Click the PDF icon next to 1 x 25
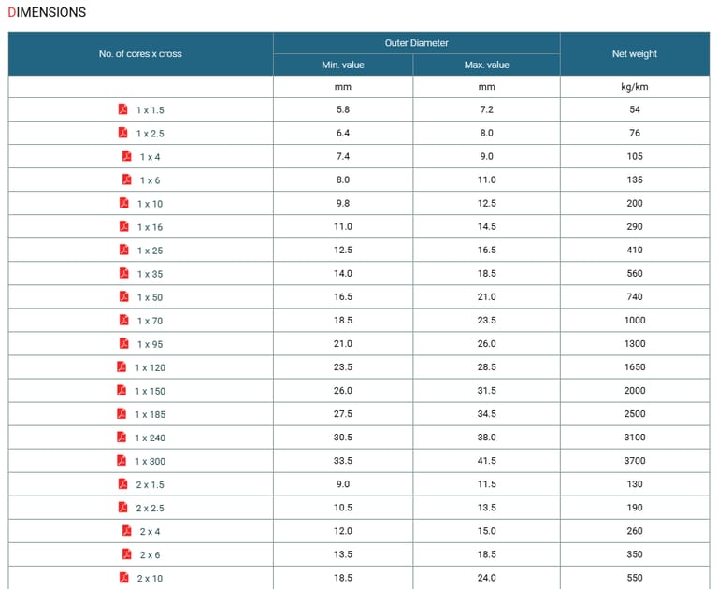The image size is (718, 589). coord(123,250)
